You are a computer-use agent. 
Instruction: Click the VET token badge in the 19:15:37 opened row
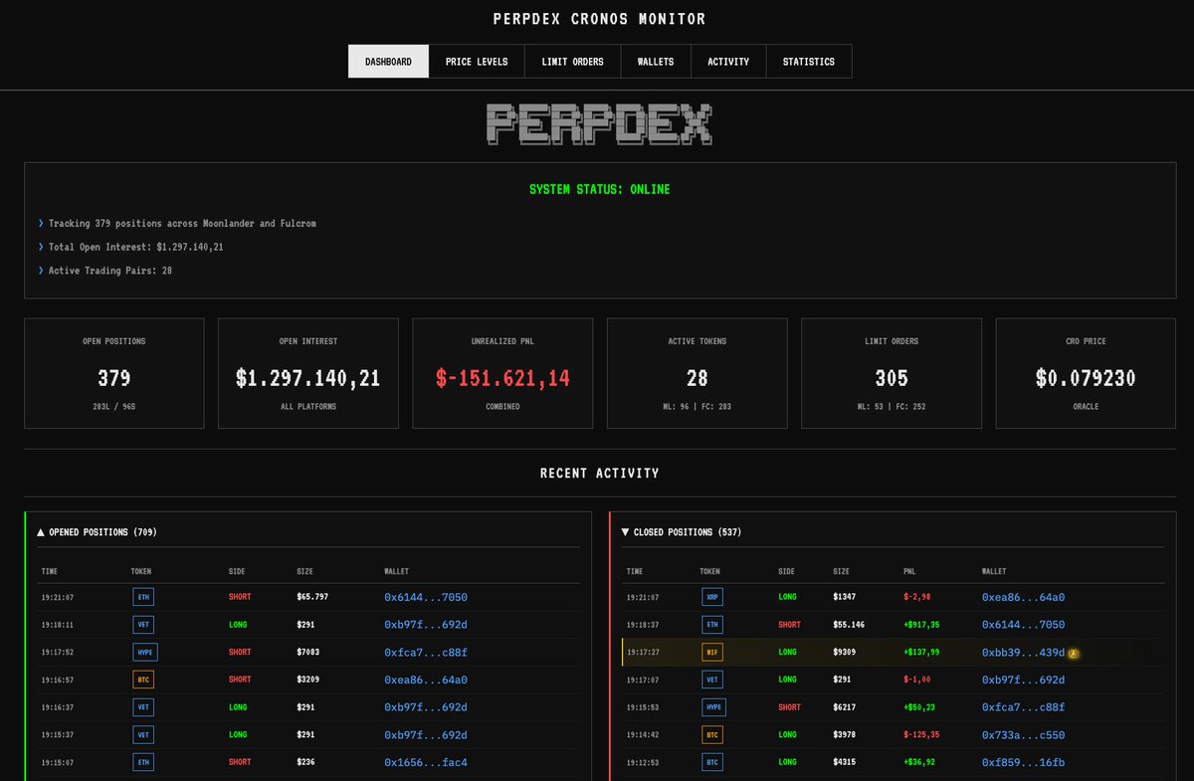(x=143, y=735)
